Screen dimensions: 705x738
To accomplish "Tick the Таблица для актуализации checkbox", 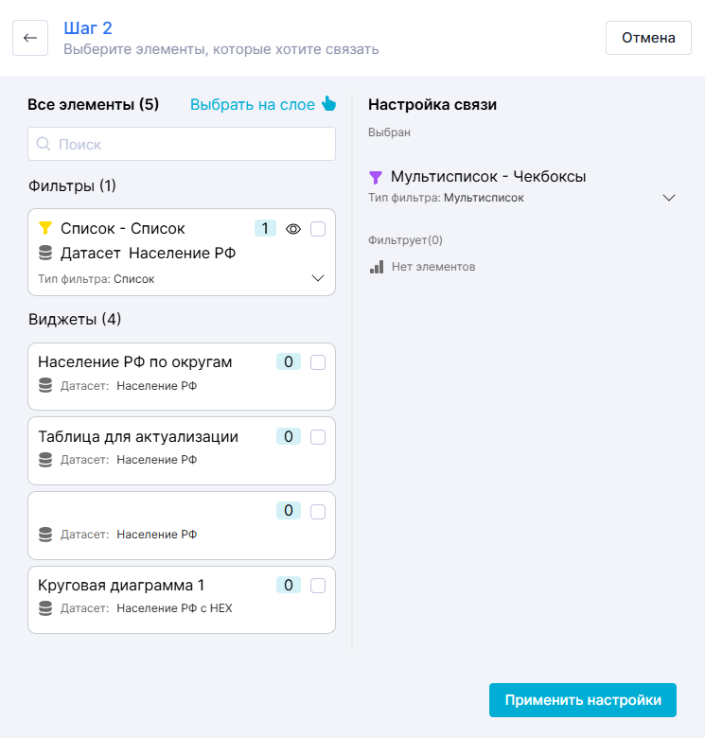I will click(318, 436).
